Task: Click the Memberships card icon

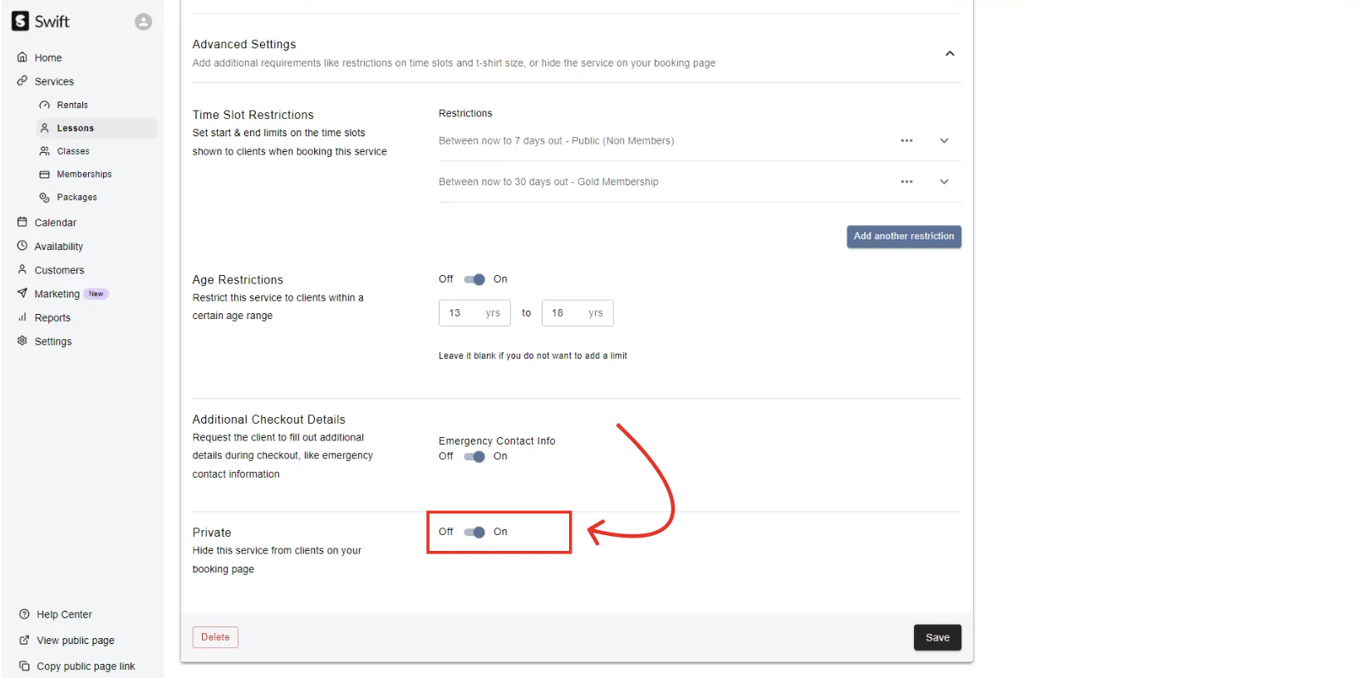Action: (45, 174)
